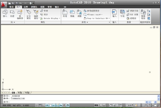
Task: Switch to the 布局2 layout tab
Action: (x=27, y=93)
